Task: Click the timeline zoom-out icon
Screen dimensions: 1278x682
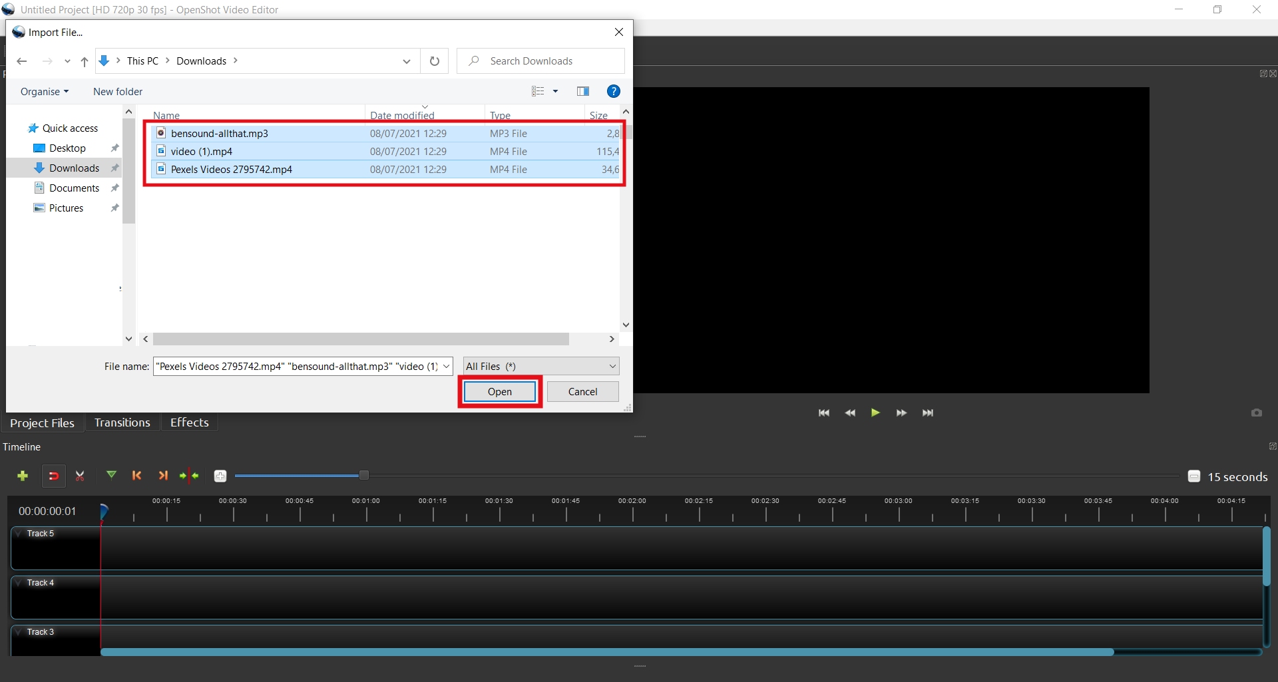Action: point(1194,476)
